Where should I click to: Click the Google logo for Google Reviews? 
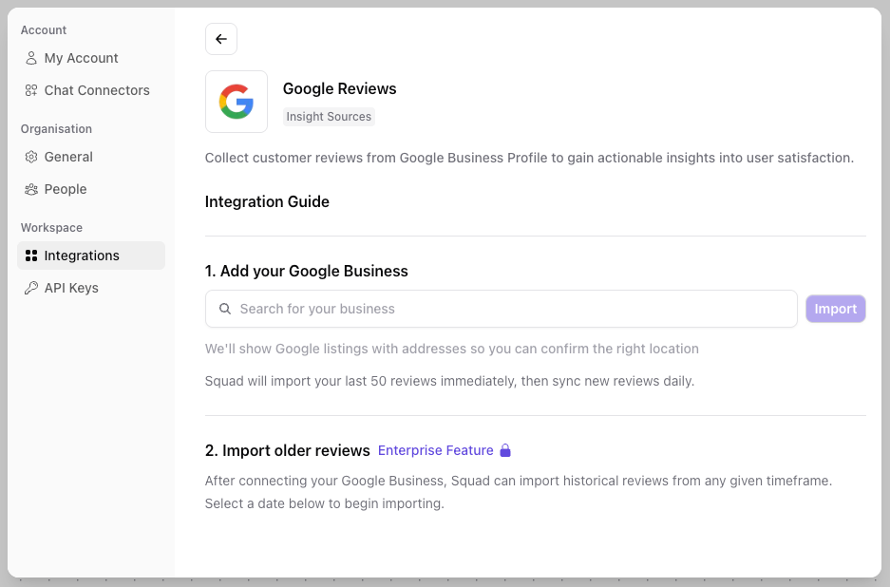[236, 102]
